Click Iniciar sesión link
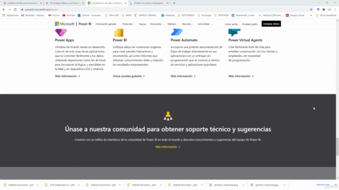Image resolution: width=339 pixels, height=190 pixels. coord(231,24)
